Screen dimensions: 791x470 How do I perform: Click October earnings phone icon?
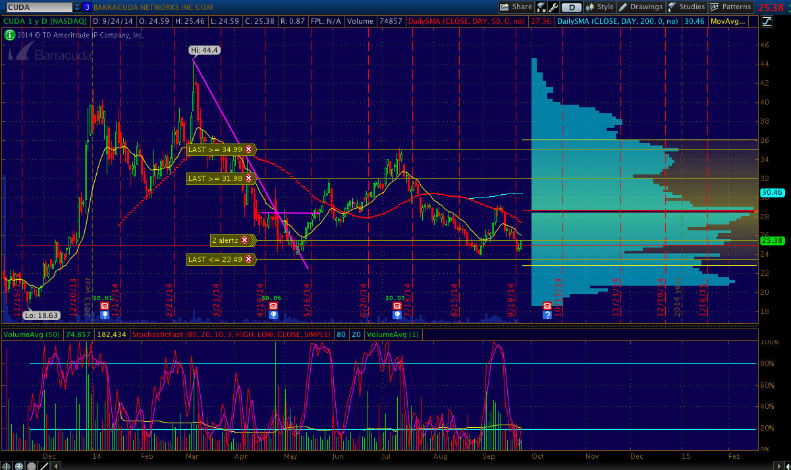[x=547, y=306]
